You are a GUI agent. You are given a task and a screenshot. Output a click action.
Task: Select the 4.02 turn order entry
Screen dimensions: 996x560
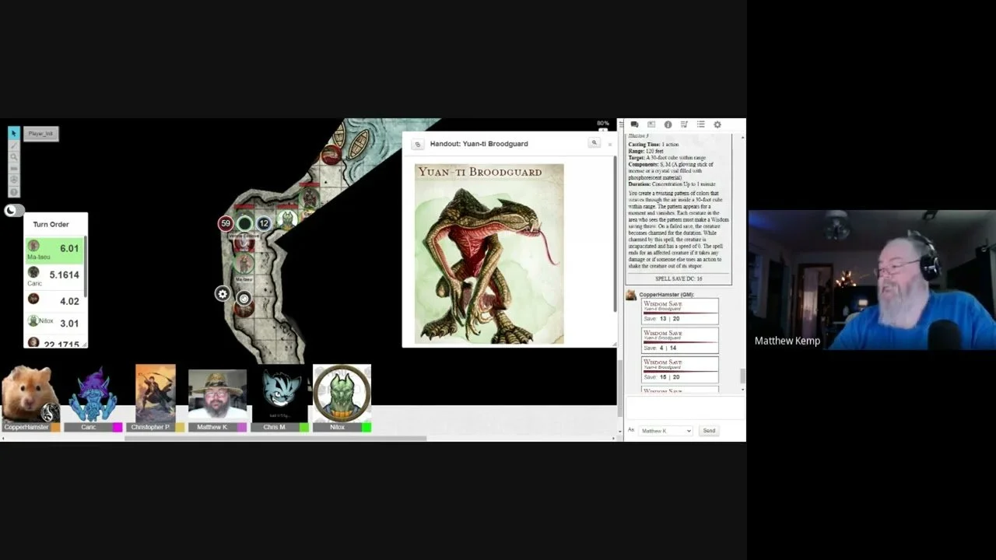pos(54,300)
